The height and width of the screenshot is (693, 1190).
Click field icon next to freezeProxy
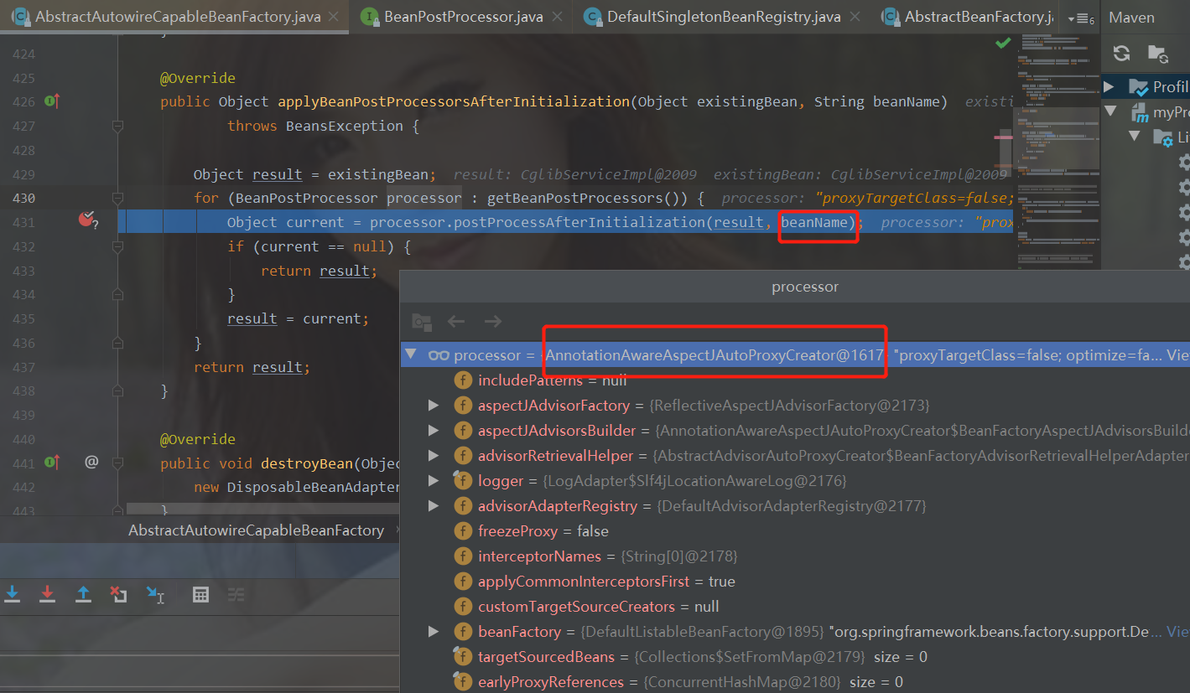[462, 531]
